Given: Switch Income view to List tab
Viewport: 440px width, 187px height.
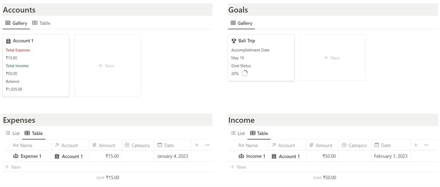Looking at the screenshot, I should (x=238, y=133).
